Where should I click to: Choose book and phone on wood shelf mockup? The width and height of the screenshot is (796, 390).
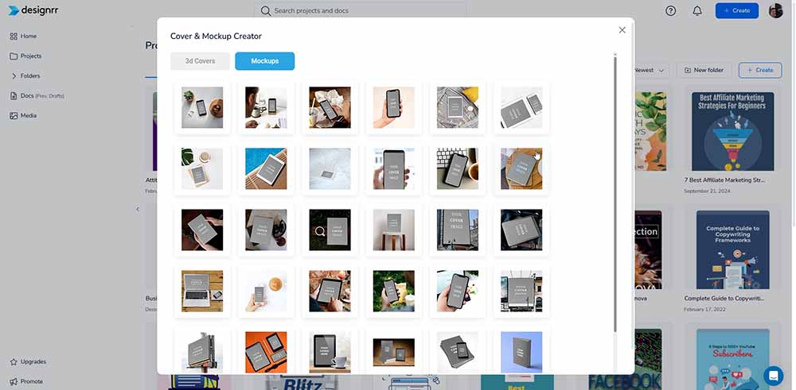[394, 351]
